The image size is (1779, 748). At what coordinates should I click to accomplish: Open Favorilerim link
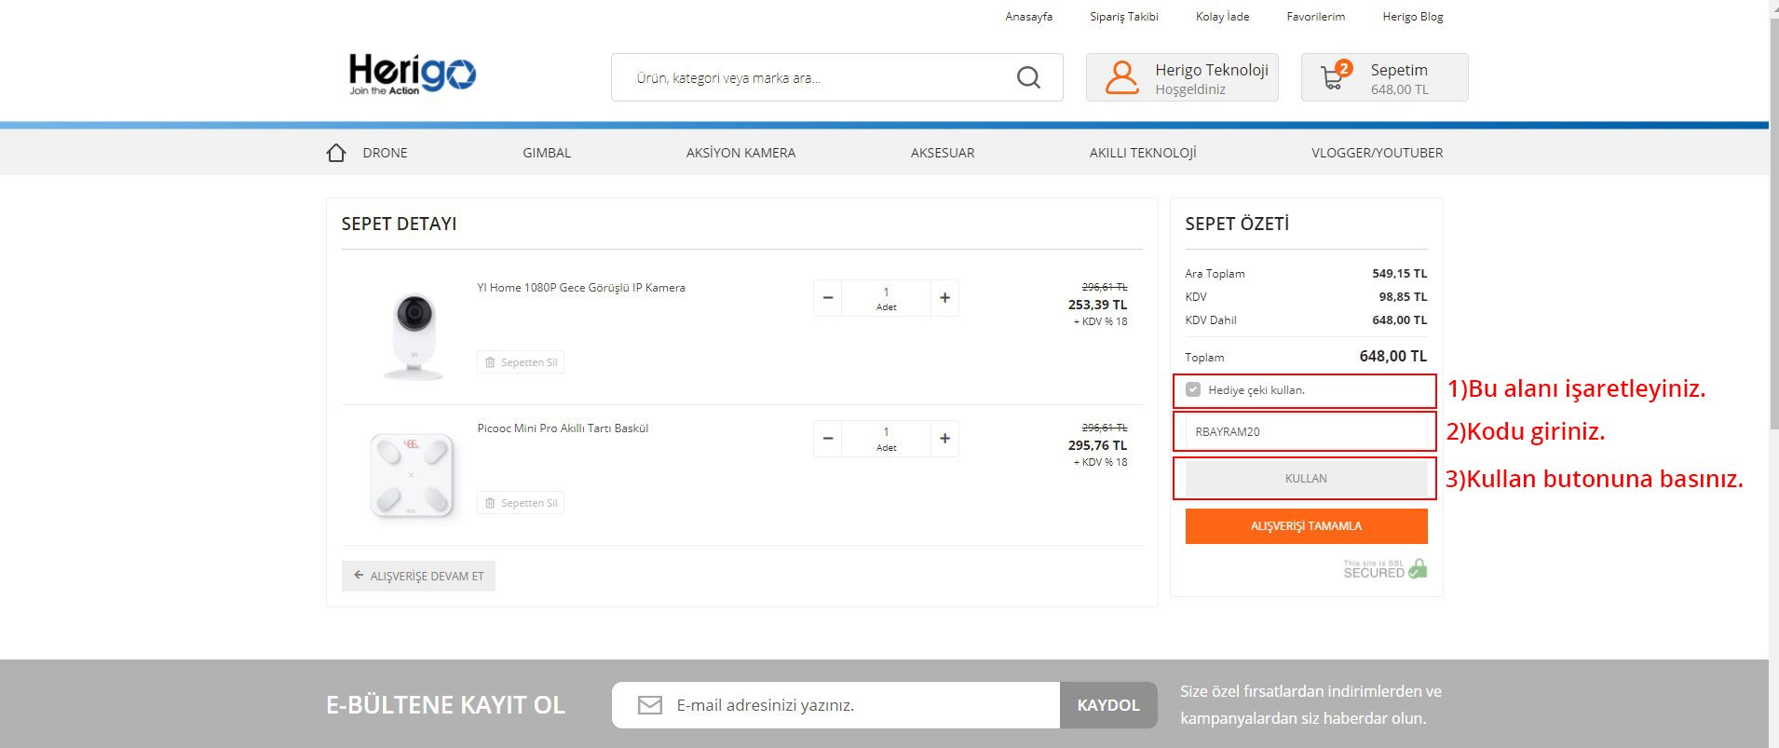click(x=1315, y=17)
